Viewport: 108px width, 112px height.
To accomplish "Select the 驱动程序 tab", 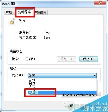I will pyautogui.click(x=25, y=12).
